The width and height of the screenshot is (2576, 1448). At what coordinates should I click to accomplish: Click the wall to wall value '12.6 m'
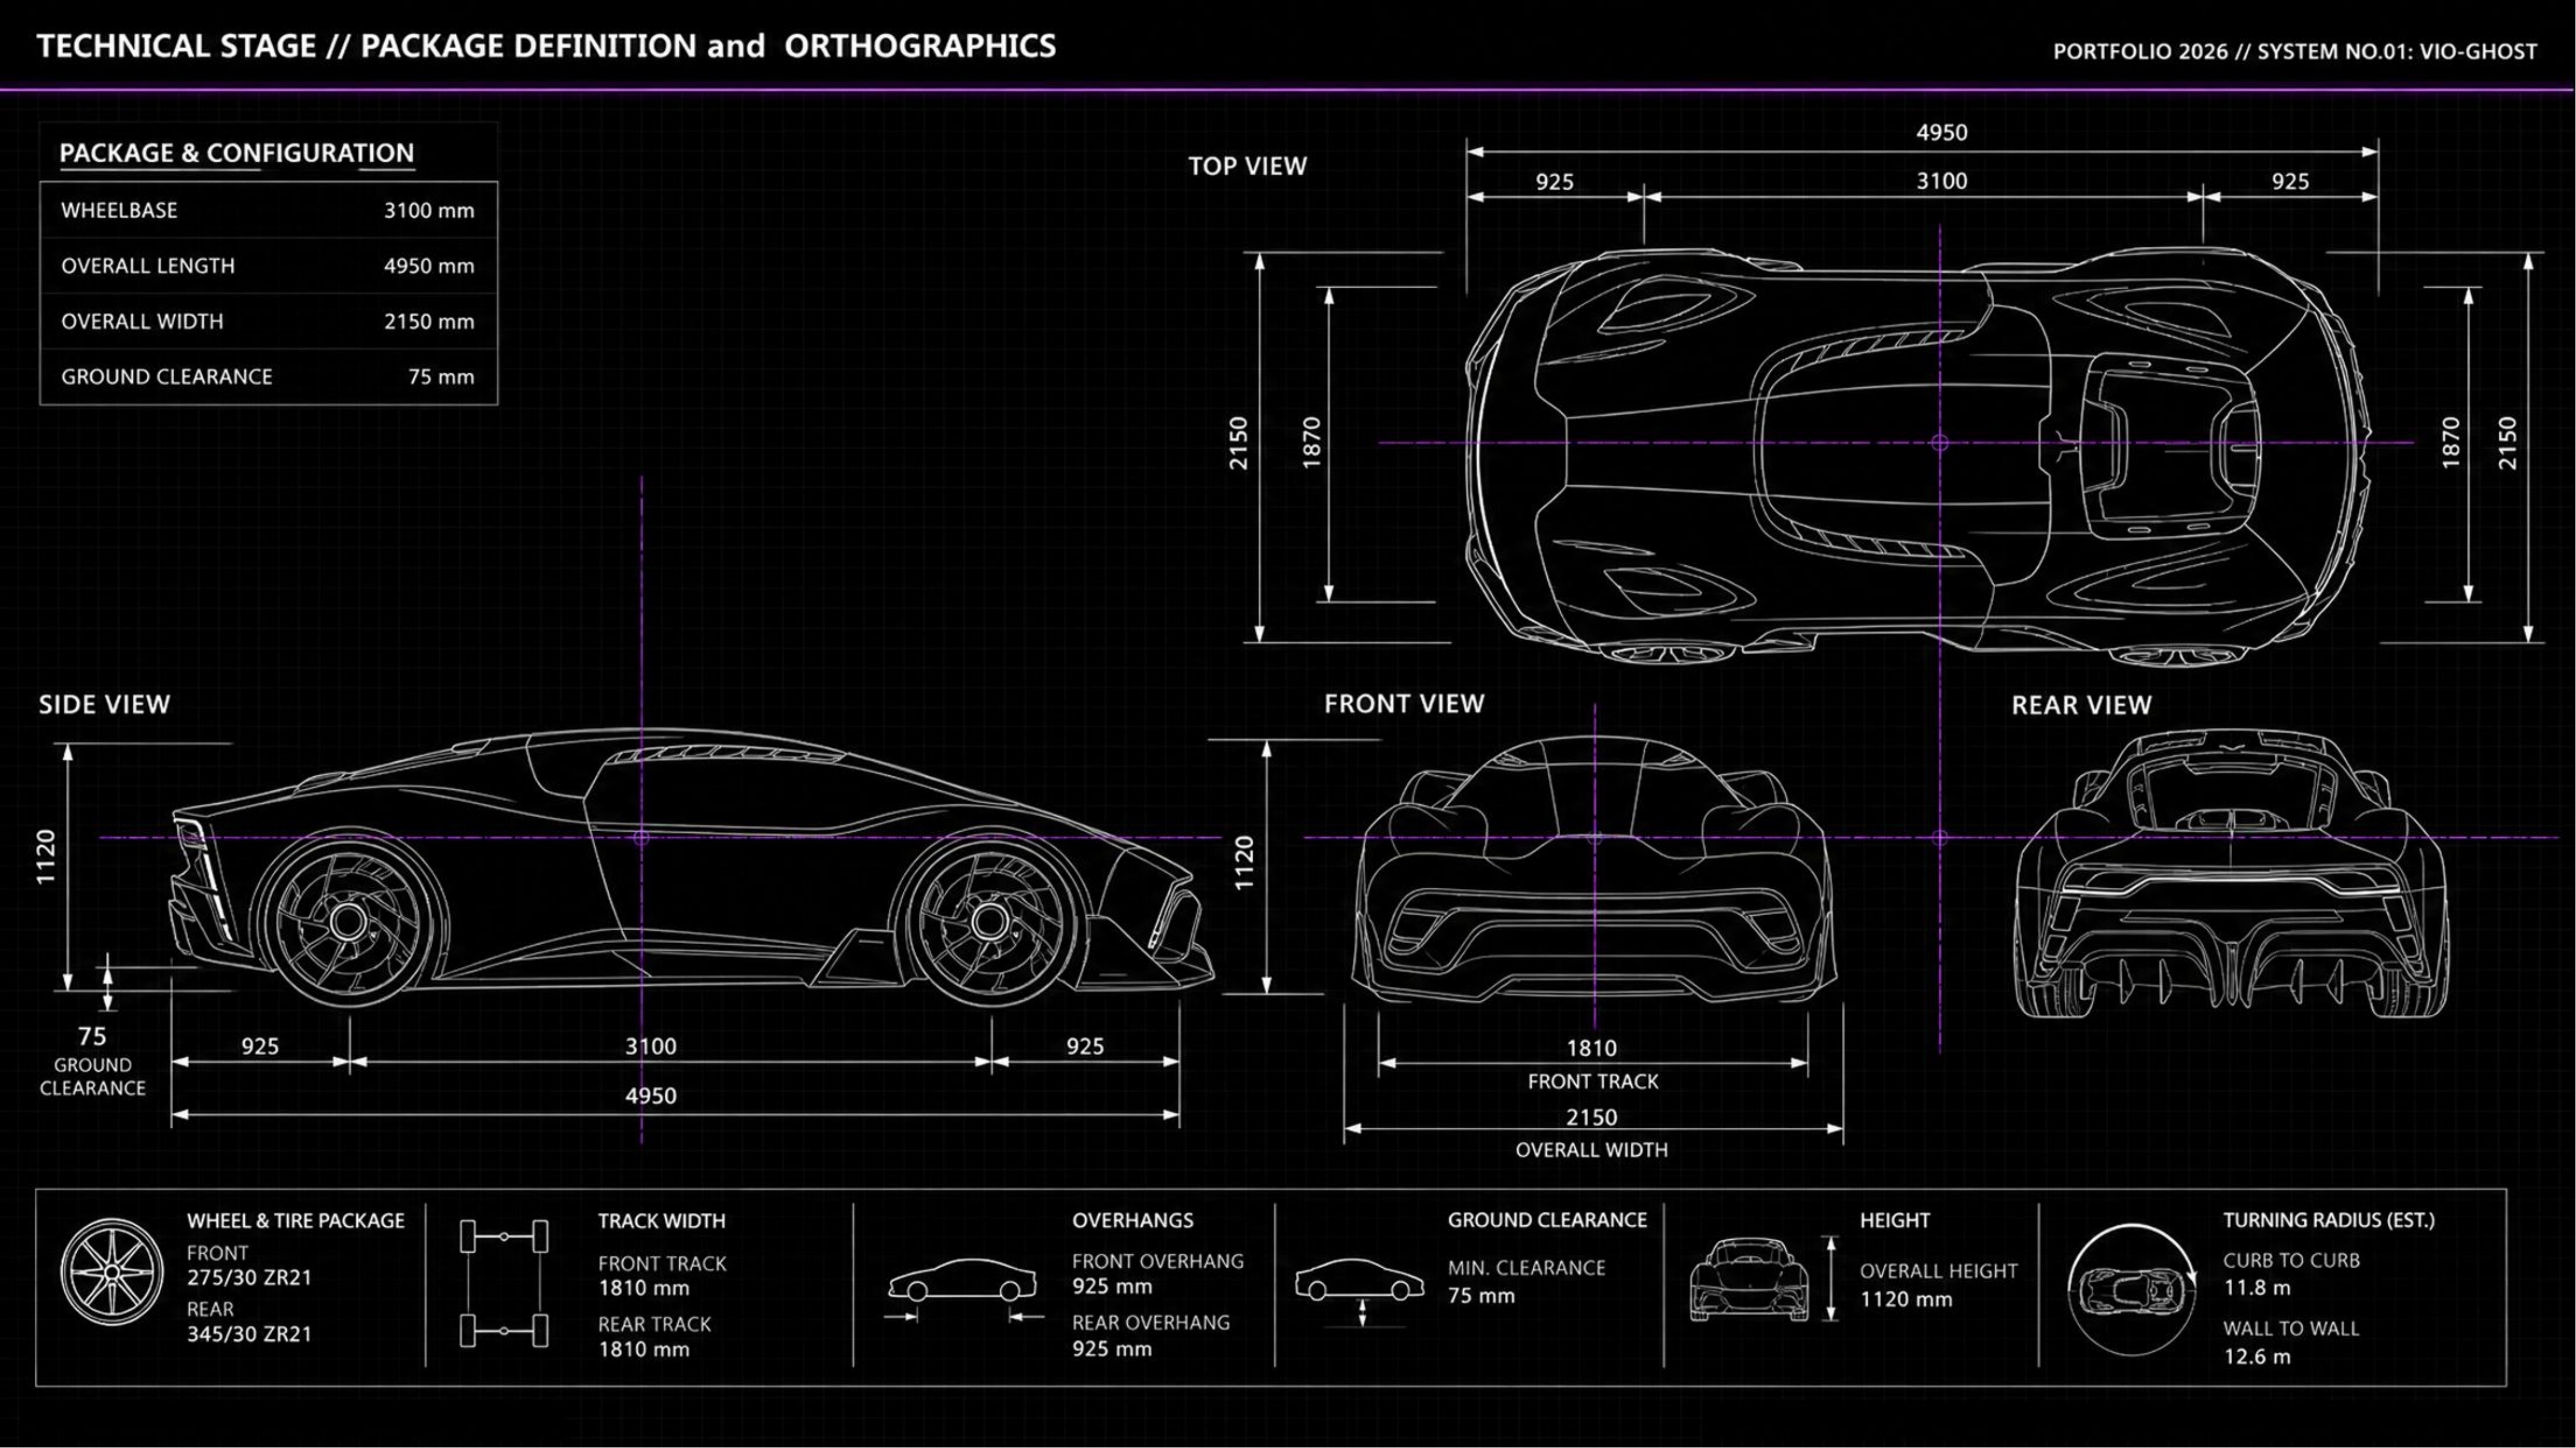coord(2257,1357)
